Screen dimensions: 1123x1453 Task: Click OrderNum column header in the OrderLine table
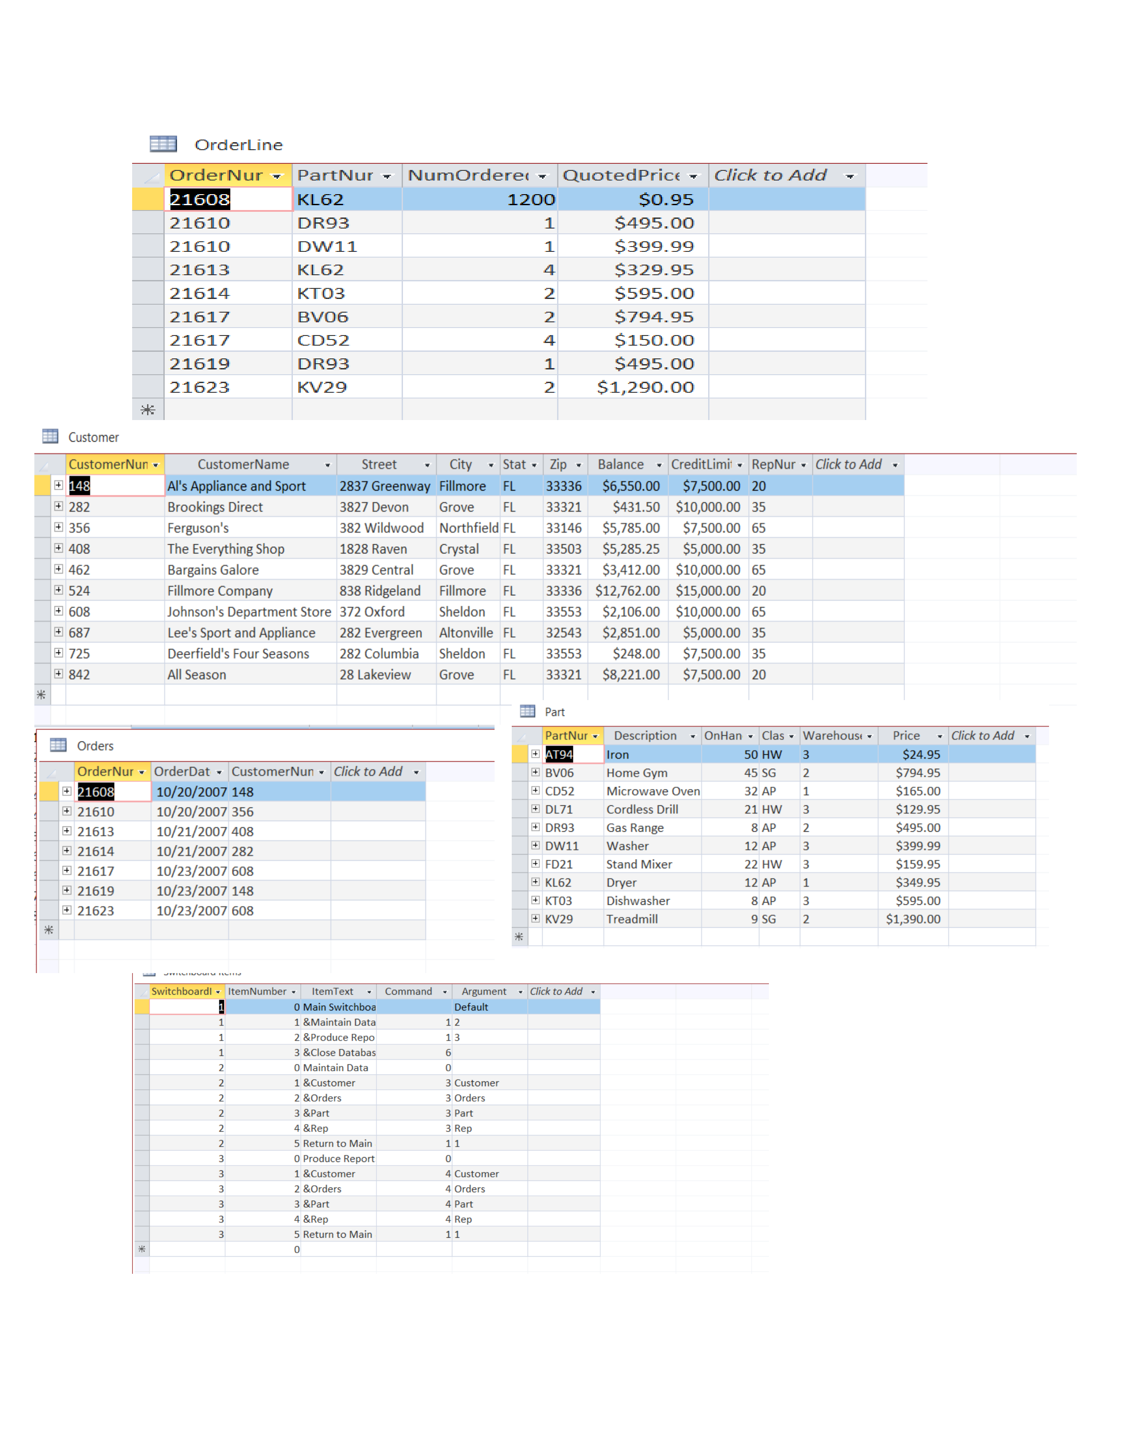point(216,176)
